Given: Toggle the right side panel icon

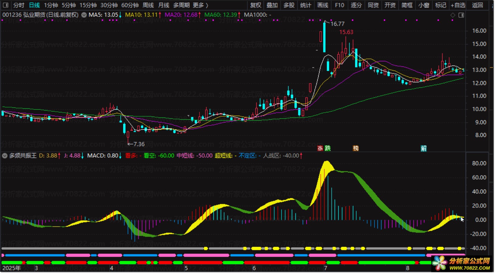Looking at the screenshot, I should click(461, 15).
